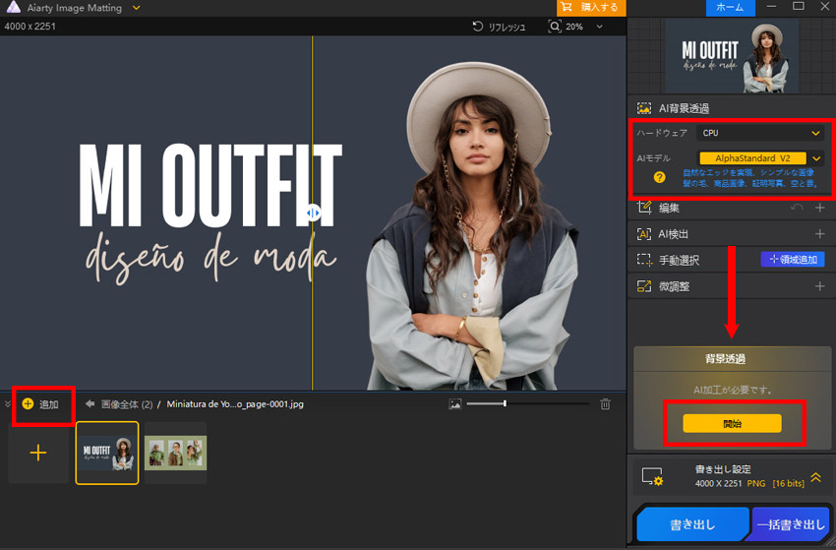Open the Aiarty Image Matting title menu
The height and width of the screenshot is (550, 836).
click(x=136, y=7)
